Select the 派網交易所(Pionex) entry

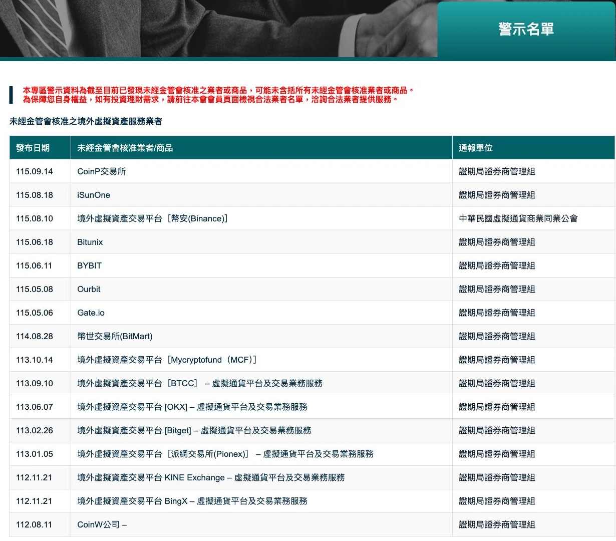point(225,454)
